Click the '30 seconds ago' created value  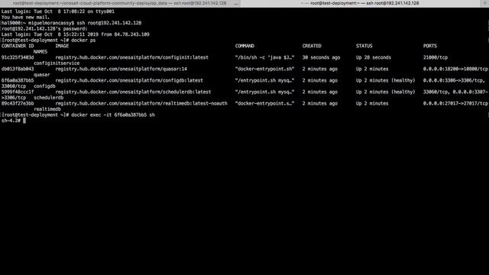point(321,57)
